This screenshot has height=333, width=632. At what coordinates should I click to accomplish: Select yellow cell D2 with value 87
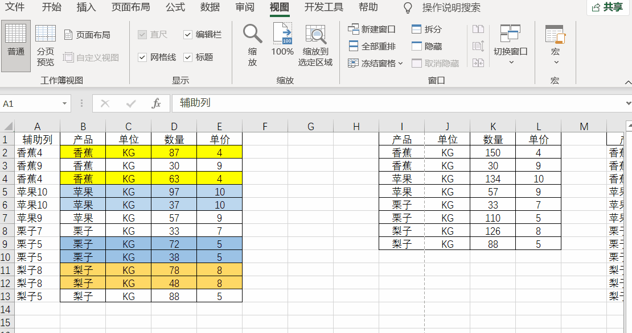tap(174, 152)
